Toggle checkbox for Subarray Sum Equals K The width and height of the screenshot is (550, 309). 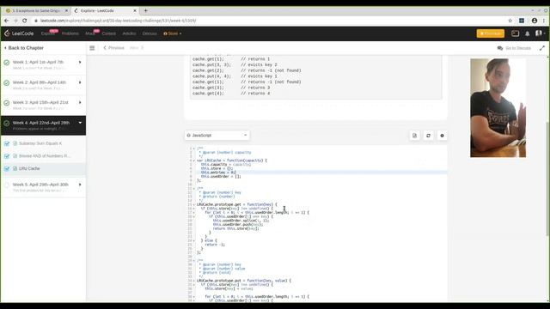(x=7, y=143)
